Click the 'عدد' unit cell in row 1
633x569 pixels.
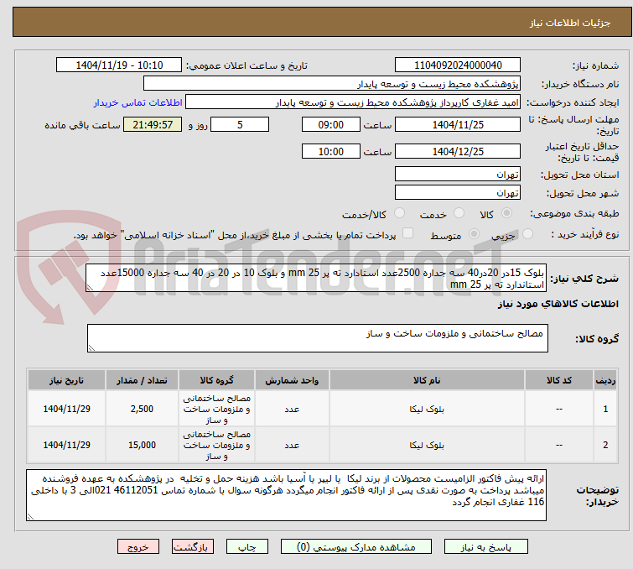[x=292, y=409]
